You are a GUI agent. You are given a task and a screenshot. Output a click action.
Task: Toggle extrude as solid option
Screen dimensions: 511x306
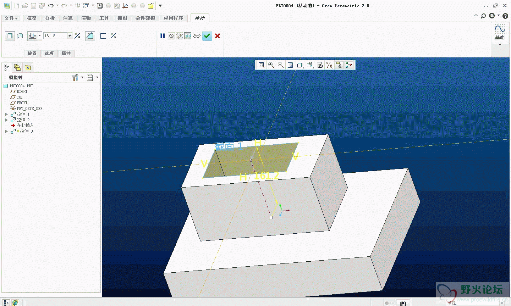click(10, 36)
